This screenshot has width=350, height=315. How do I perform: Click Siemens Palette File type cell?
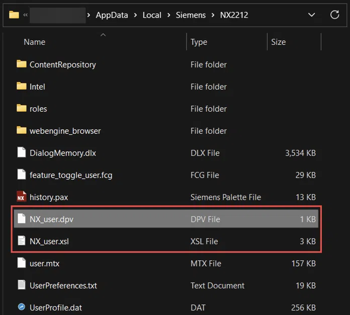(x=226, y=197)
